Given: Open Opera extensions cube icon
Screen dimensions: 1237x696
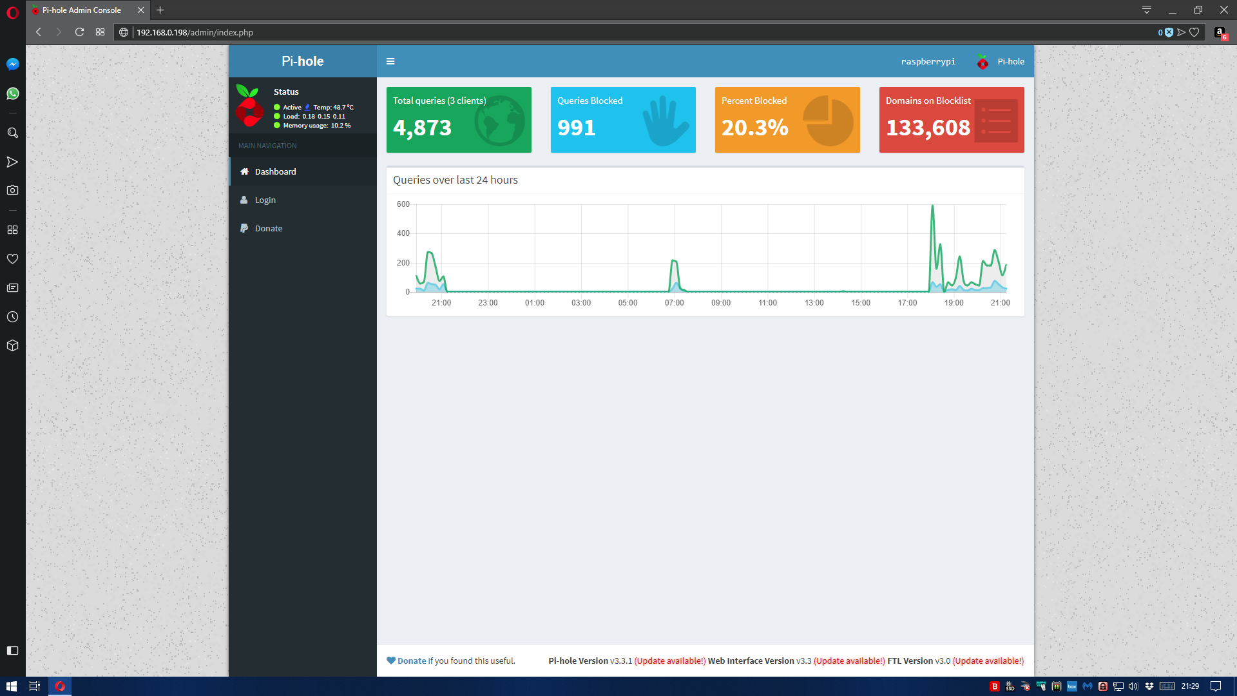Looking at the screenshot, I should [x=12, y=345].
